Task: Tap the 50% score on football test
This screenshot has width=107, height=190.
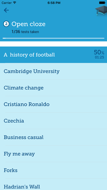Action: coord(99,52)
